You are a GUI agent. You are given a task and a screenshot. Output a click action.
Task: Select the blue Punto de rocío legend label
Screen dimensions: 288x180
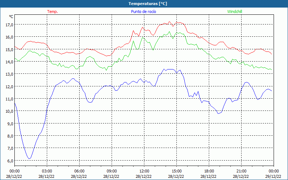143,12
